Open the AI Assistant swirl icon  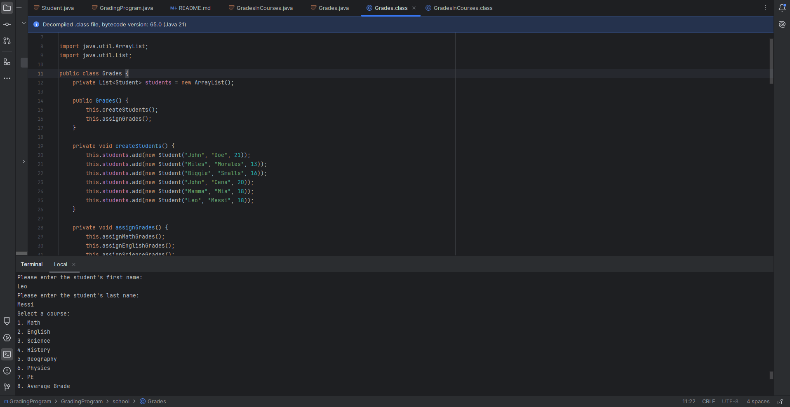point(782,24)
